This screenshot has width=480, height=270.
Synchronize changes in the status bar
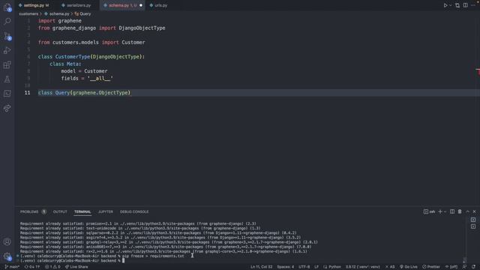pos(32,267)
